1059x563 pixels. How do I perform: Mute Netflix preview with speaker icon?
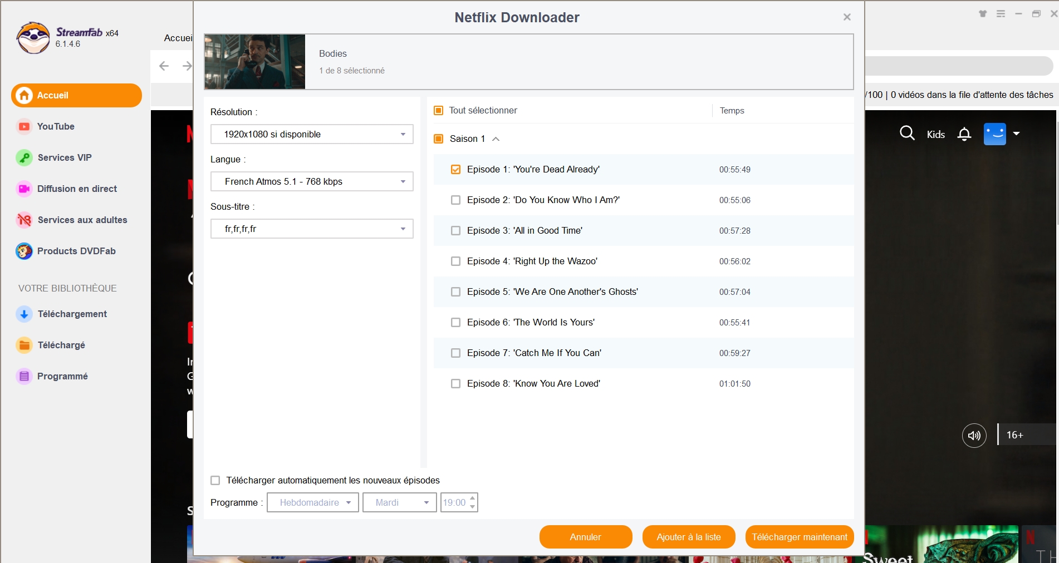click(974, 435)
